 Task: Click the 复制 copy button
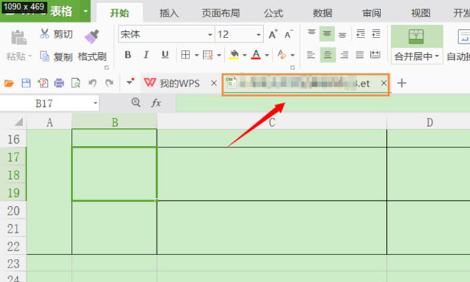pyautogui.click(x=57, y=56)
